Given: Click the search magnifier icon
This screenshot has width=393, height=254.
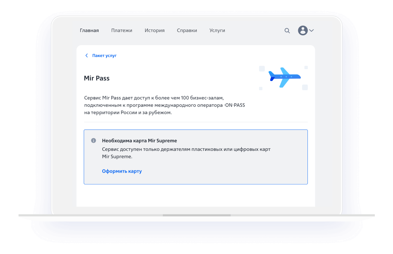Looking at the screenshot, I should [287, 31].
